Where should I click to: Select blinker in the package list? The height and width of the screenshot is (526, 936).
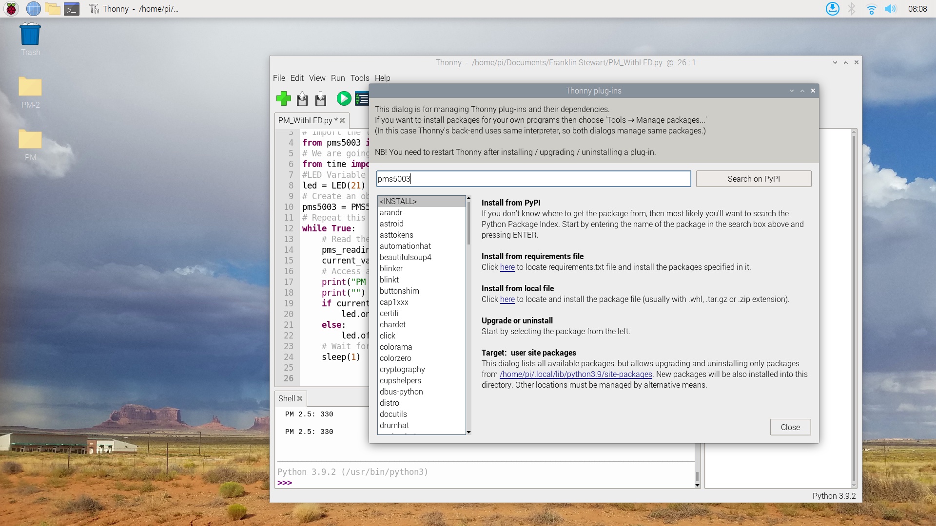click(422, 268)
